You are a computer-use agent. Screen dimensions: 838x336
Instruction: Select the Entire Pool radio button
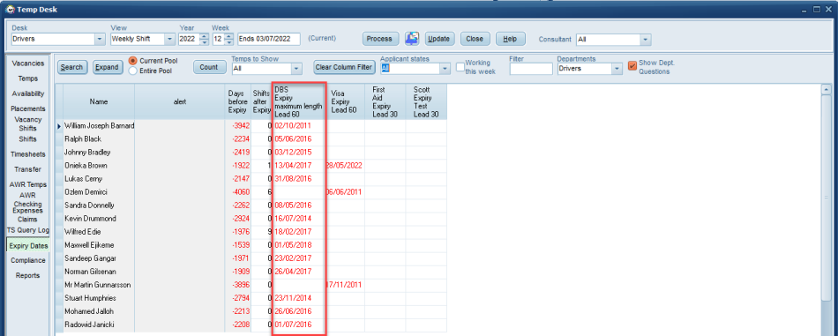pos(133,71)
